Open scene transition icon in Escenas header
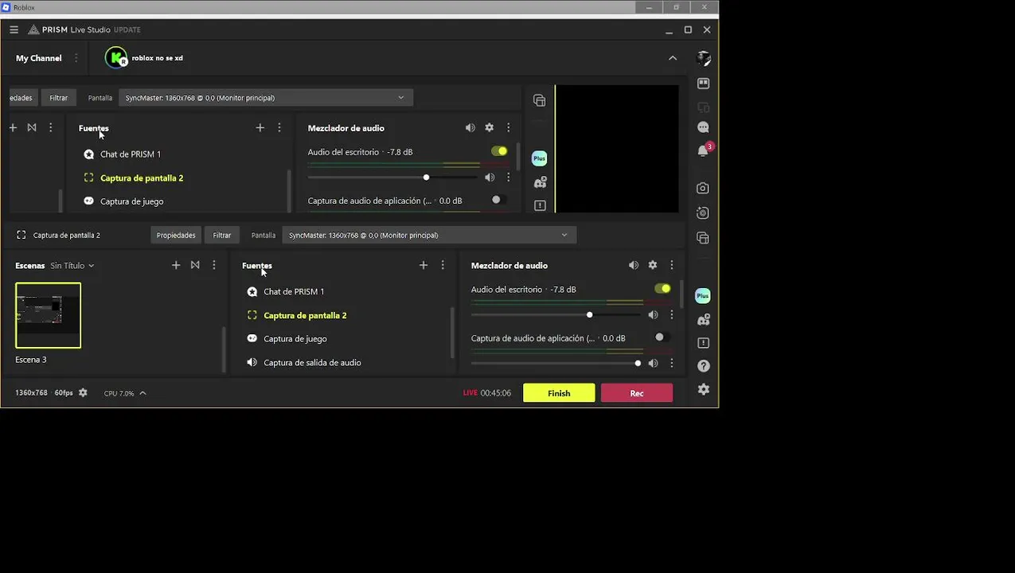 195,265
